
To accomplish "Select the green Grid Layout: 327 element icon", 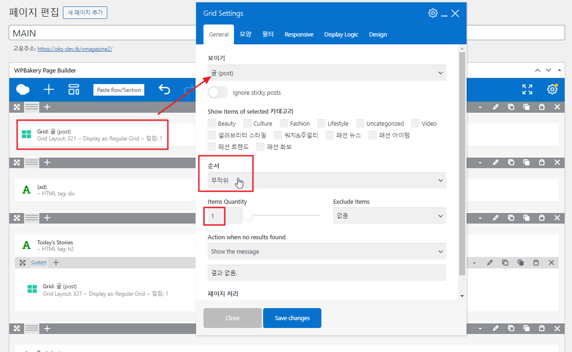I will [32, 289].
